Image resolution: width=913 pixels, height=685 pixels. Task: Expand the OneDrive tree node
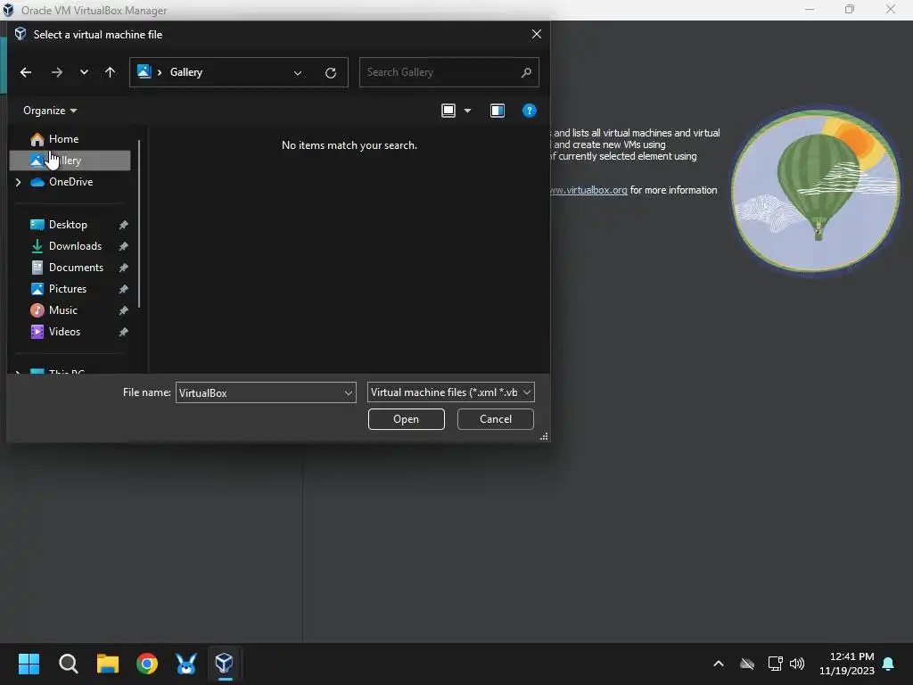coord(18,182)
